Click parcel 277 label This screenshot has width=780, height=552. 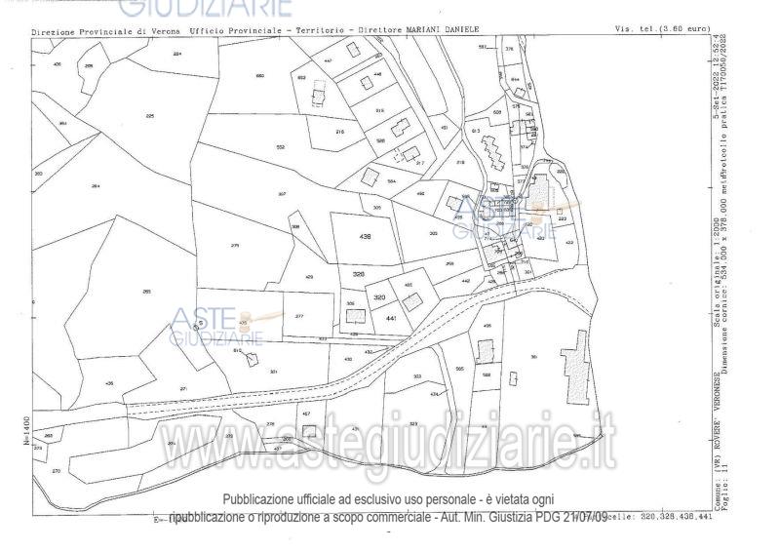[x=299, y=316]
